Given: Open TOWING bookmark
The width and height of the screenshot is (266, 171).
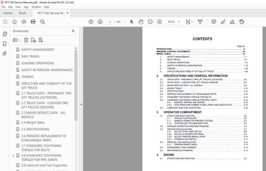Looking at the screenshot, I should coord(27,77).
